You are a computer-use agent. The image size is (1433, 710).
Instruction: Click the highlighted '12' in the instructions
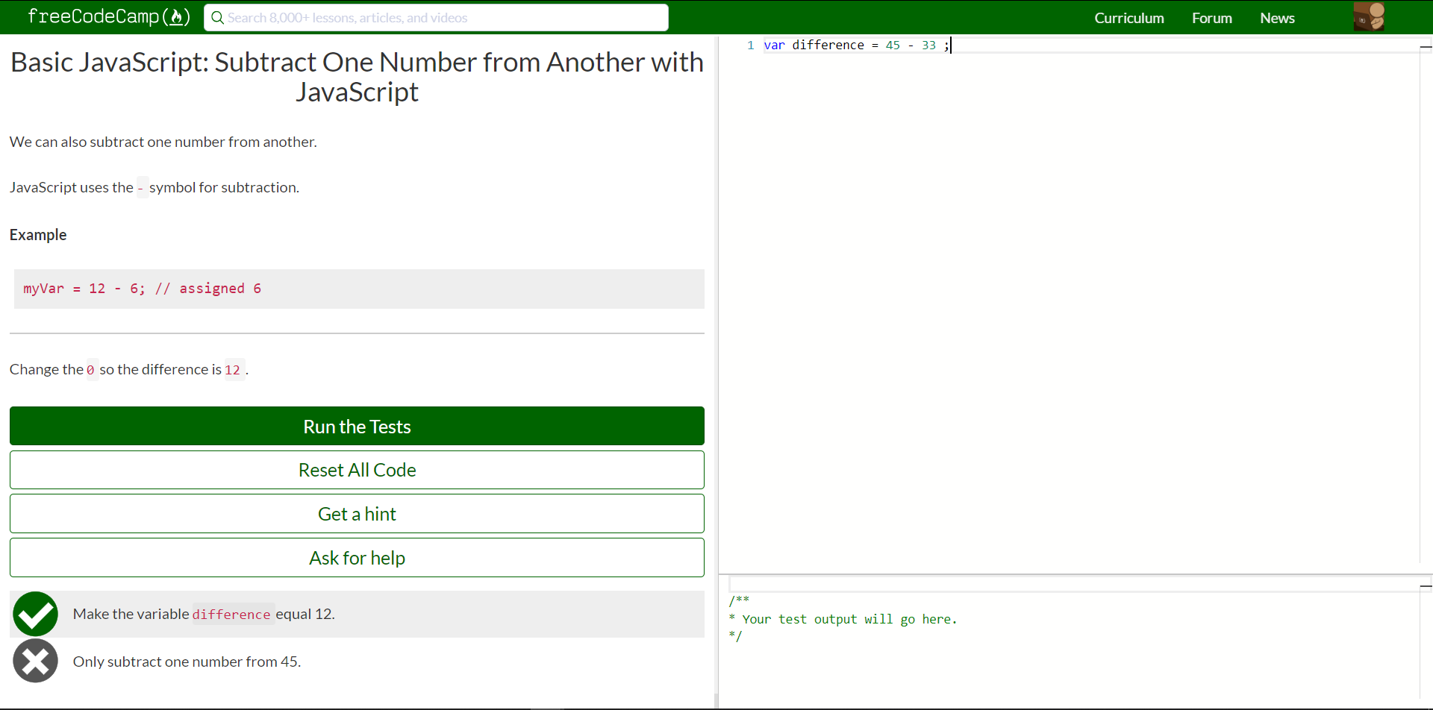(x=233, y=369)
